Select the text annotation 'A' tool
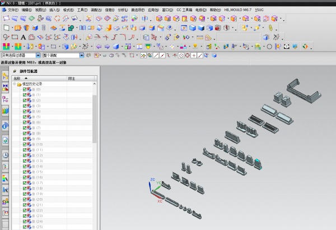Viewport: 336px width, 230px height. point(24,37)
